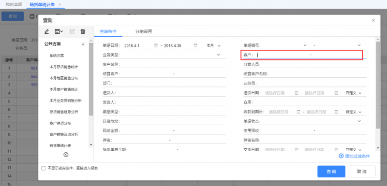The image size is (387, 186).
Task: Open first 单据编号 dropdown arrow
Action: point(305,45)
